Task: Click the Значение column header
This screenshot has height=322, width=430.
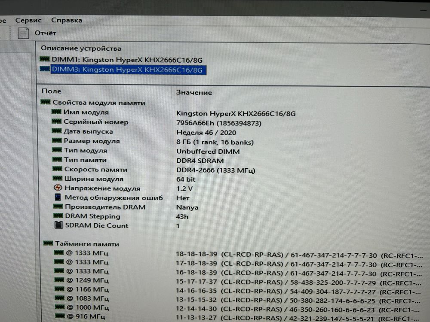Action: point(194,93)
